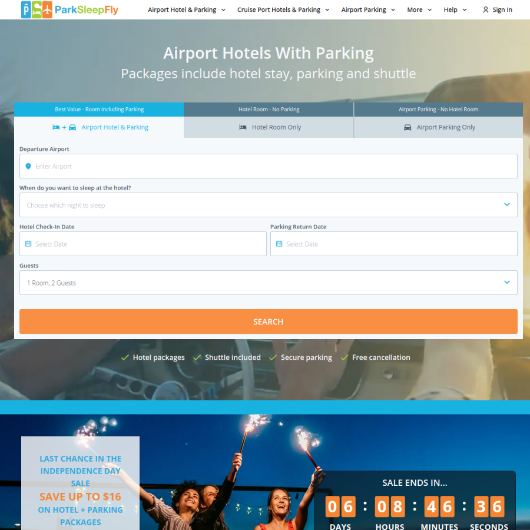Click the 'Hotel packages' text
The width and height of the screenshot is (530, 530).
[159, 357]
